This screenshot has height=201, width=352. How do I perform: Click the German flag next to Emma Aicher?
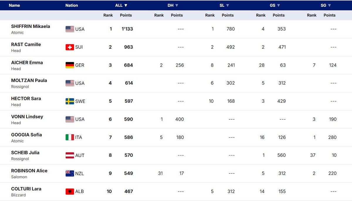(70, 65)
